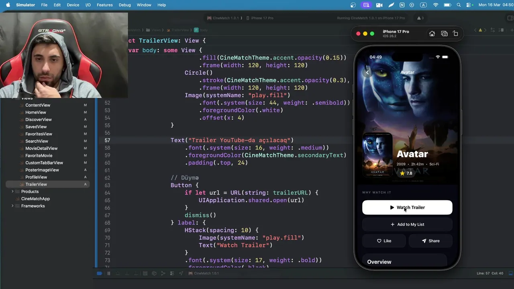
Task: Open ProfileView file
Action: click(x=36, y=177)
